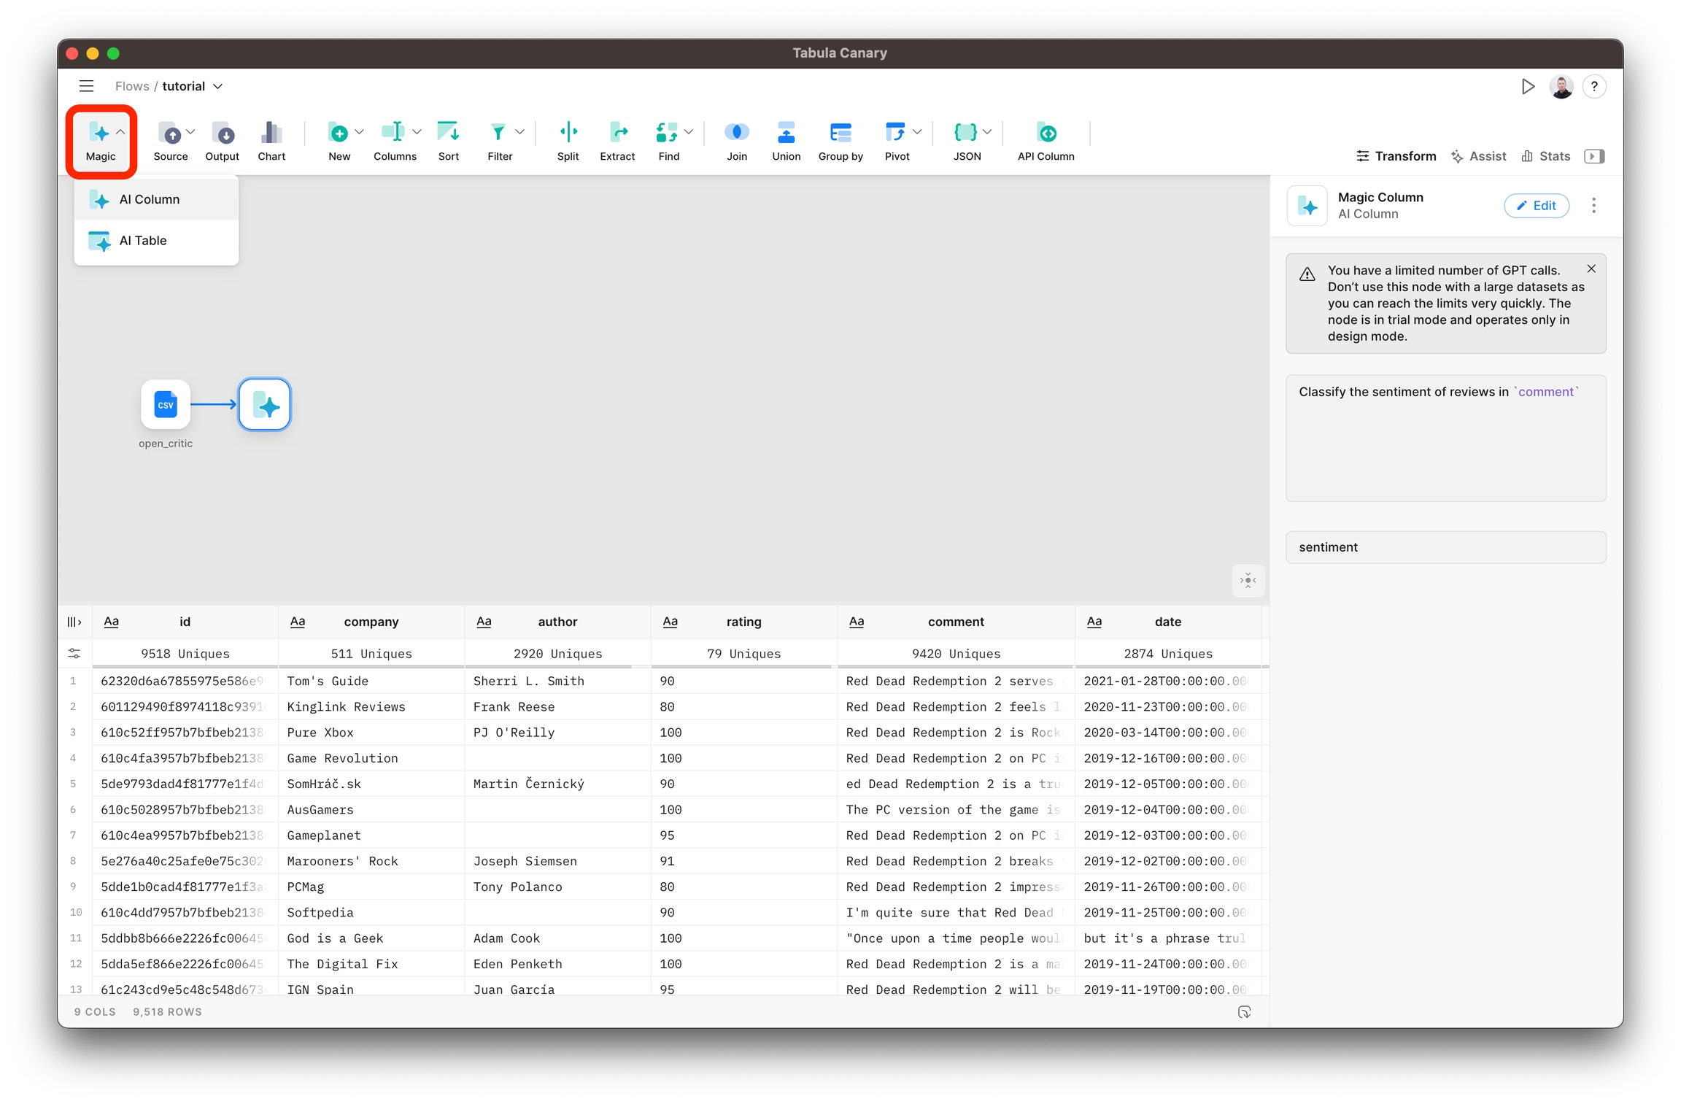Toggle the right side panel visibility
This screenshot has height=1104, width=1681.
pyautogui.click(x=1594, y=156)
